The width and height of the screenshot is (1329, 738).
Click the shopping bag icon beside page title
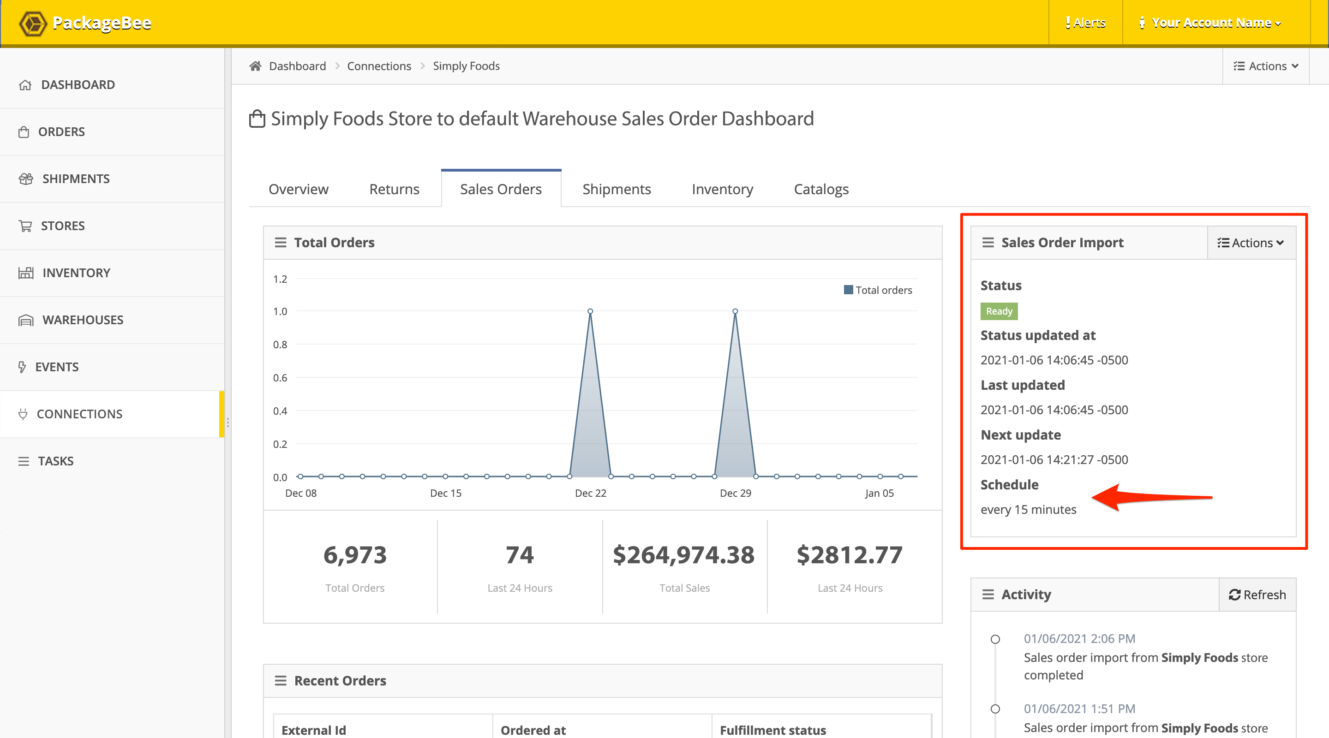tap(257, 119)
